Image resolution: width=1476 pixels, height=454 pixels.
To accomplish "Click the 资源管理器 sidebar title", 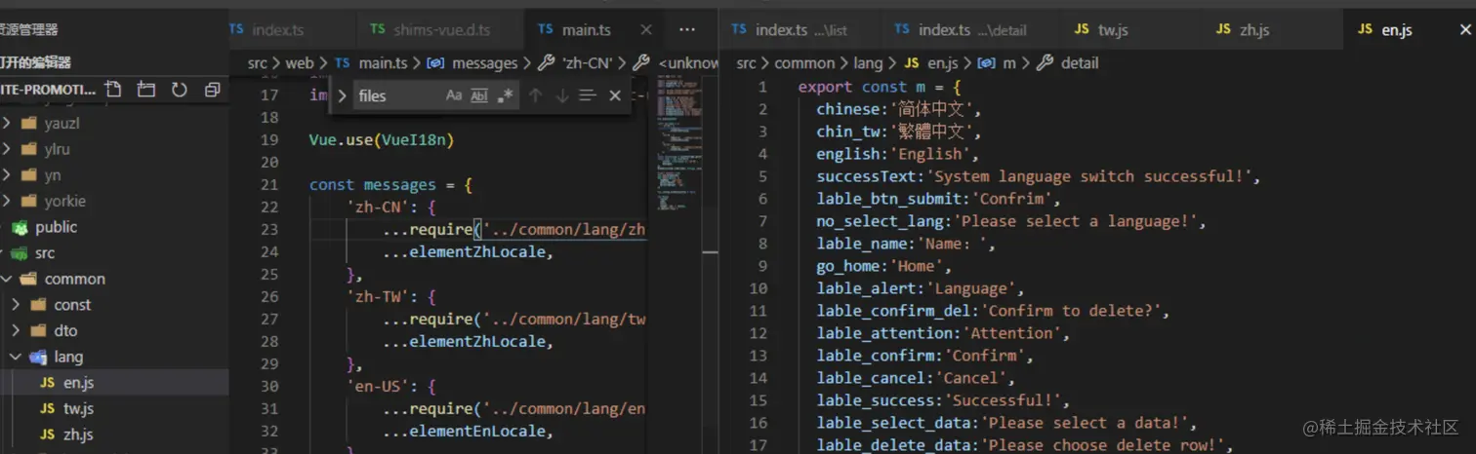I will click(28, 30).
